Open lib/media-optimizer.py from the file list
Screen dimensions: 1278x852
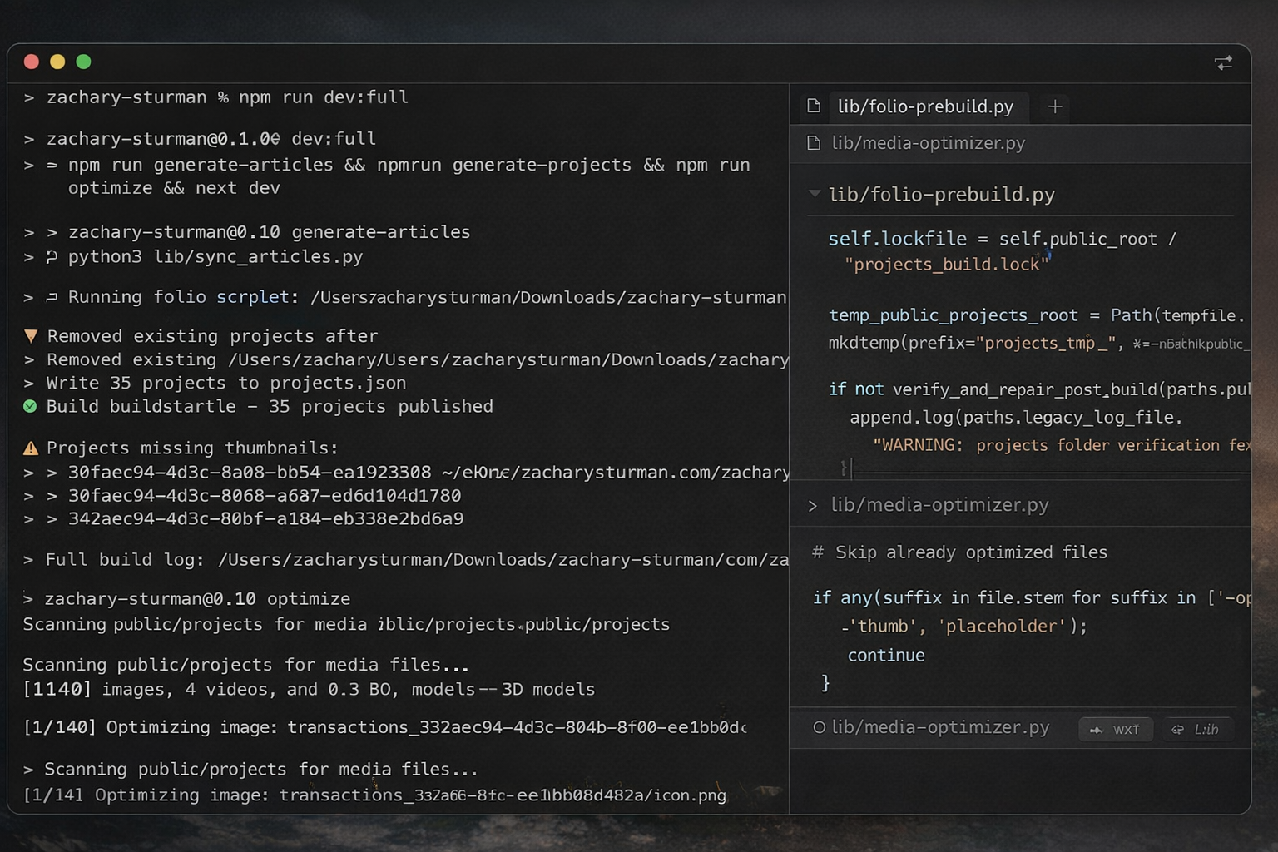pos(928,143)
